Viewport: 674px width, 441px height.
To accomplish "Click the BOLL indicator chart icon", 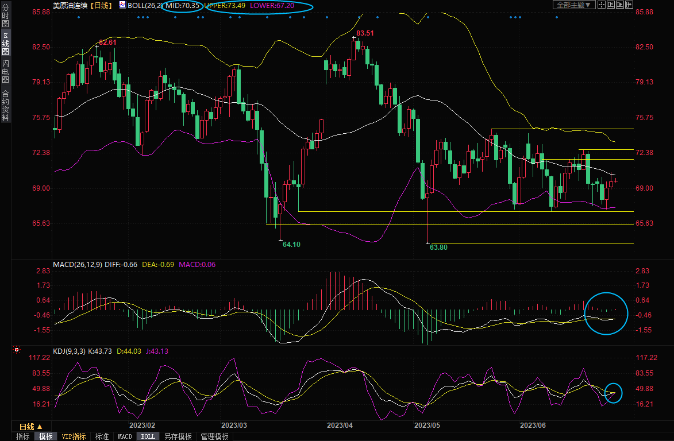I will [123, 5].
